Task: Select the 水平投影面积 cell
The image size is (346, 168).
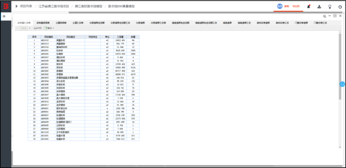Action: coord(70,132)
